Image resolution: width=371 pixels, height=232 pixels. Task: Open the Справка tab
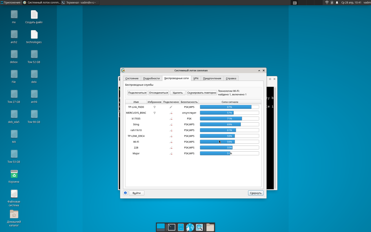point(231,78)
